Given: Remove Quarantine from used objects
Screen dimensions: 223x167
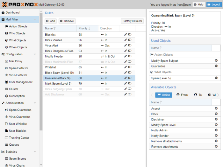Looking at the screenshot, I should tap(216, 66).
